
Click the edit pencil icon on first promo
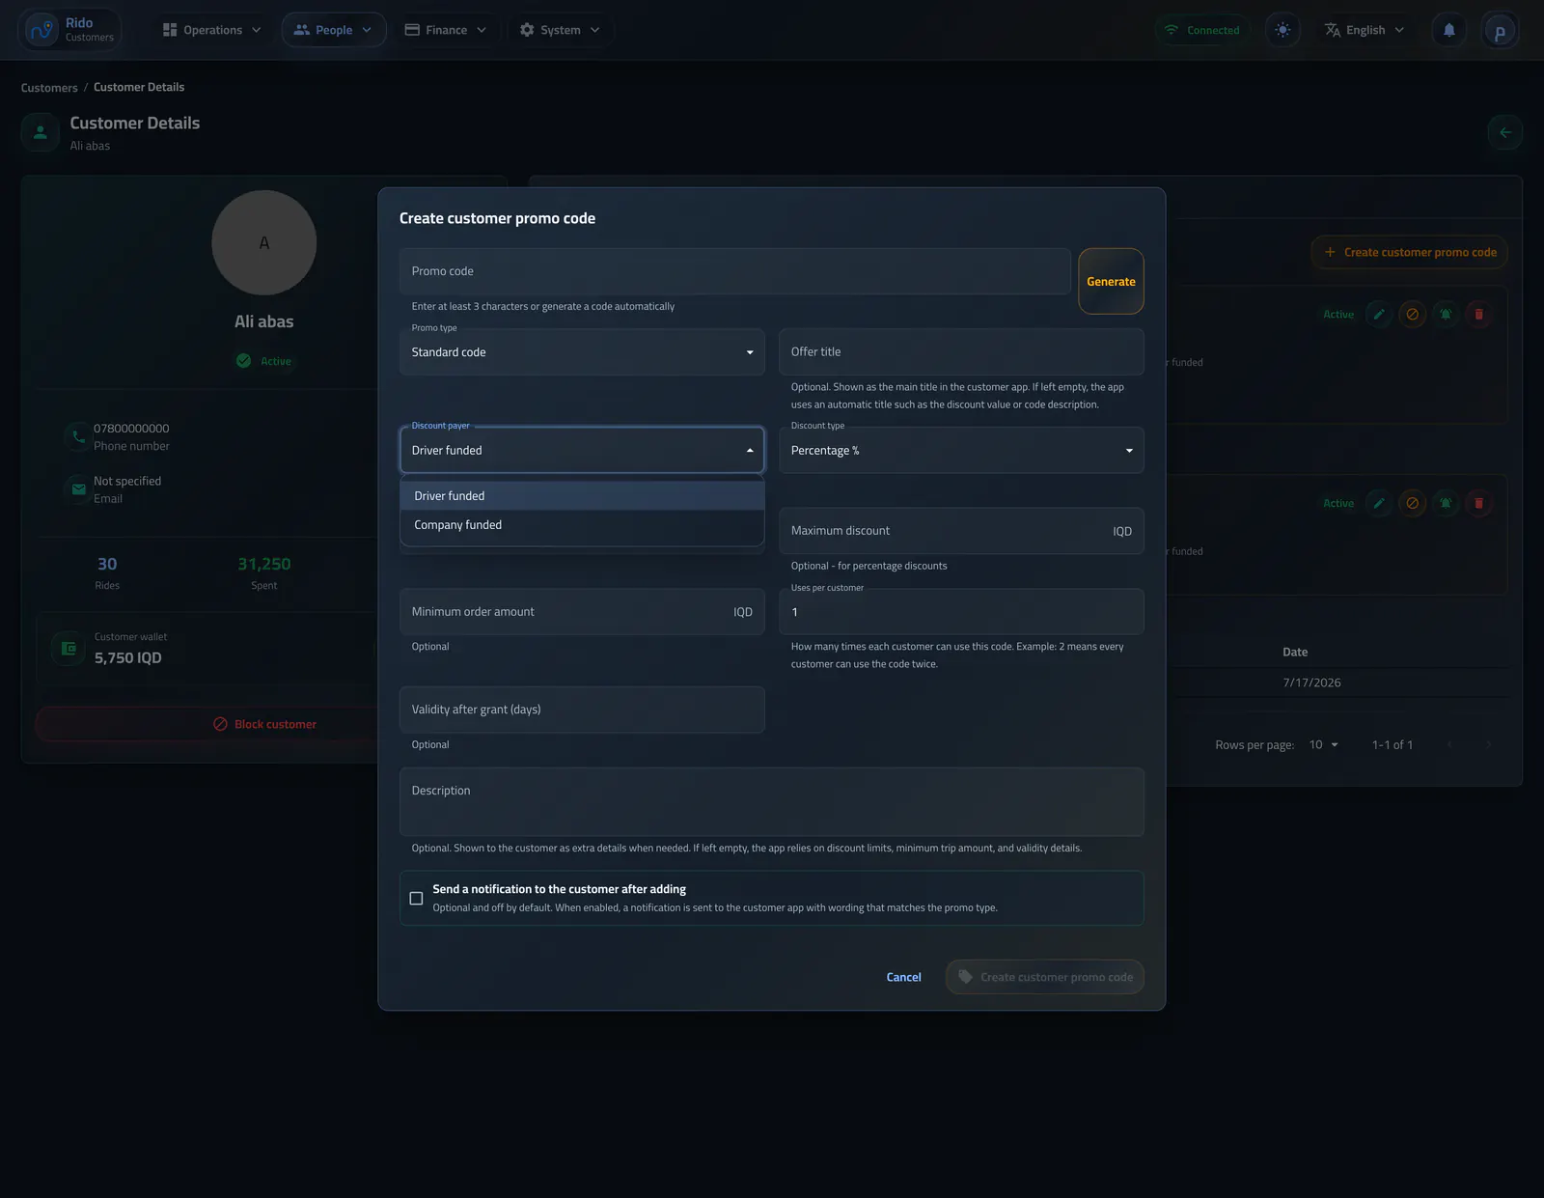(1379, 315)
